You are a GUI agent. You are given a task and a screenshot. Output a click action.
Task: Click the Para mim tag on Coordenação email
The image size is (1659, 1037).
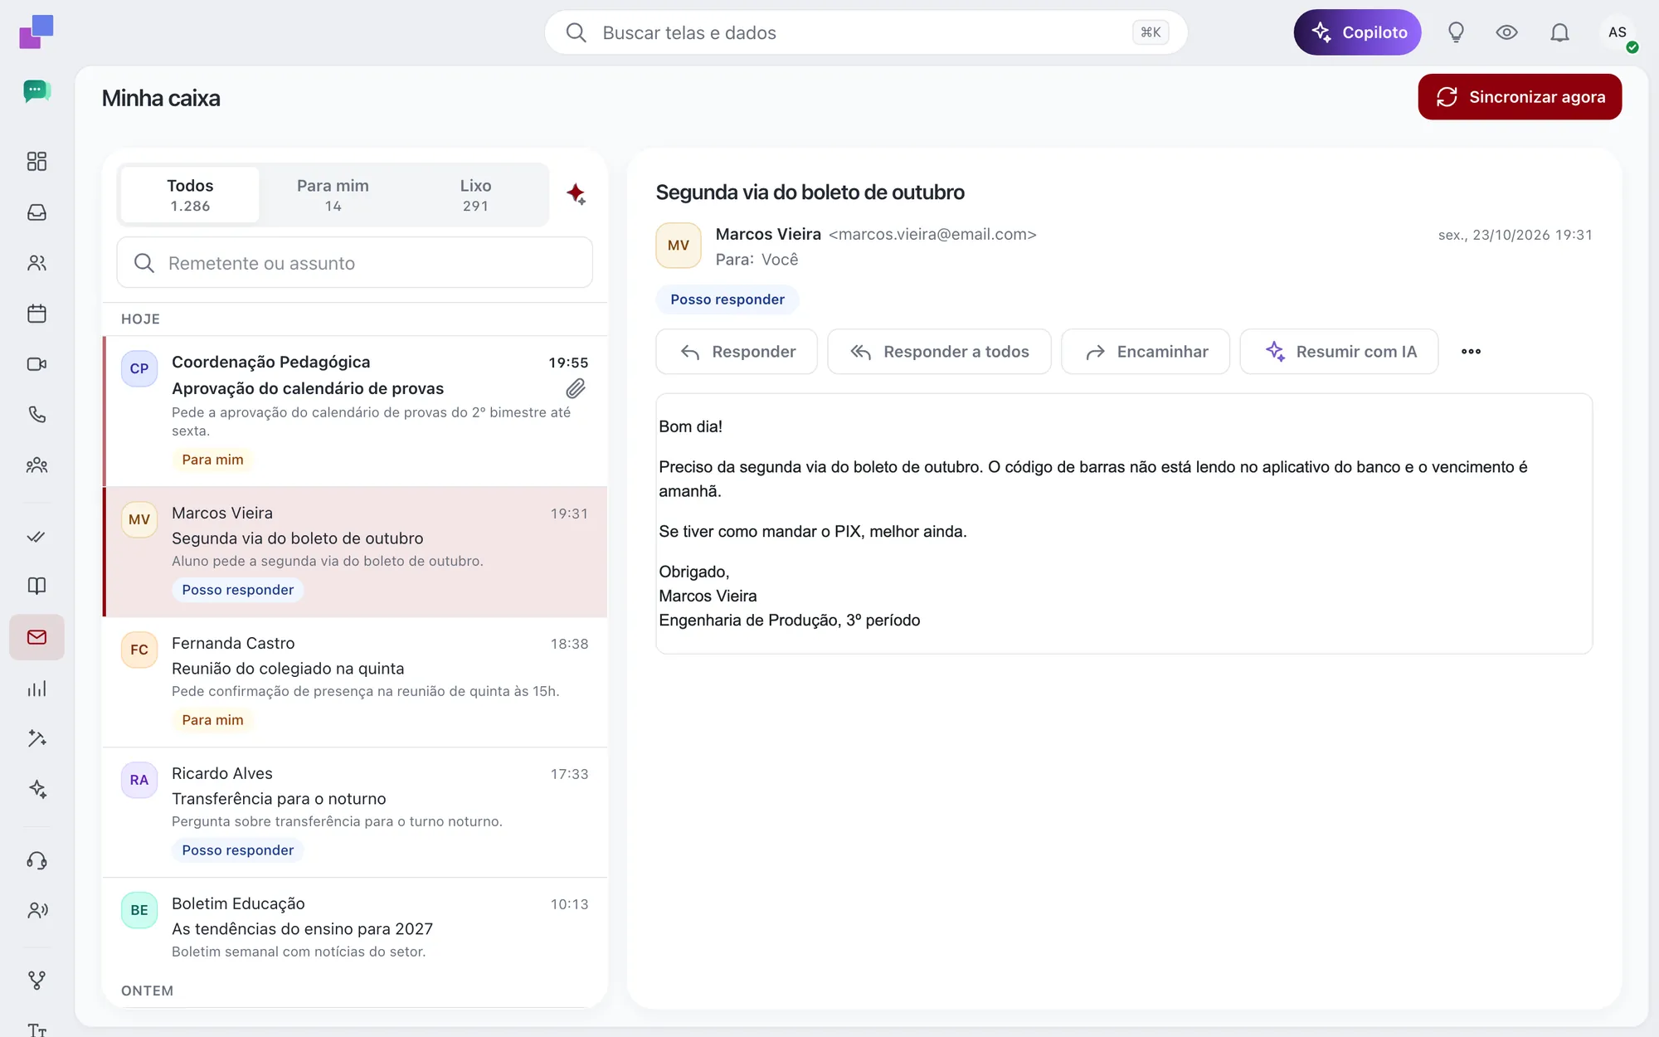tap(213, 460)
